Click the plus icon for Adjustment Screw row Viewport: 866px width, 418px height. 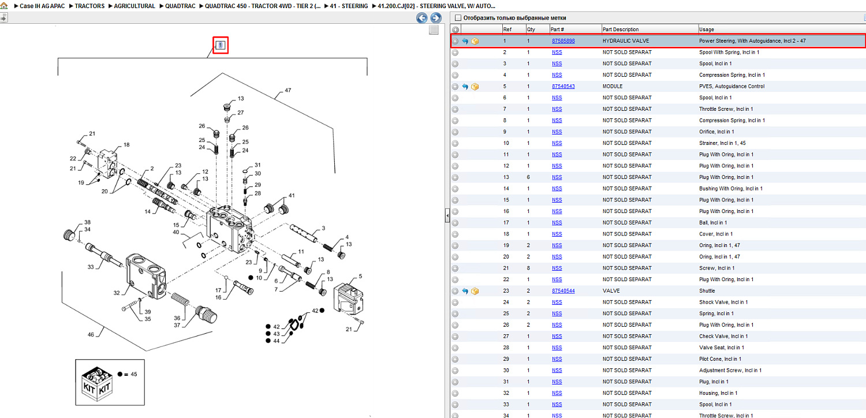click(x=456, y=371)
